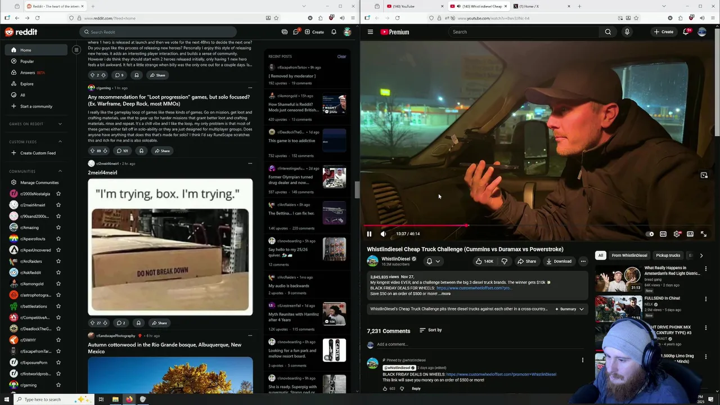Switch to '(1) Home / X' browser tab

[x=542, y=6]
